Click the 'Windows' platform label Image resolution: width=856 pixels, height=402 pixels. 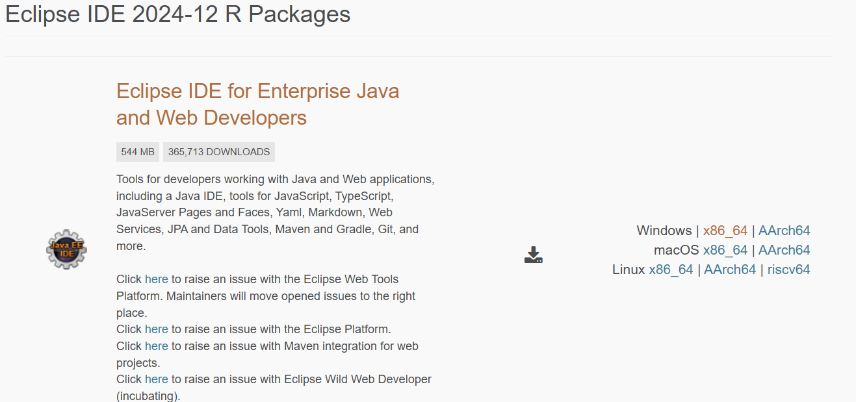664,231
